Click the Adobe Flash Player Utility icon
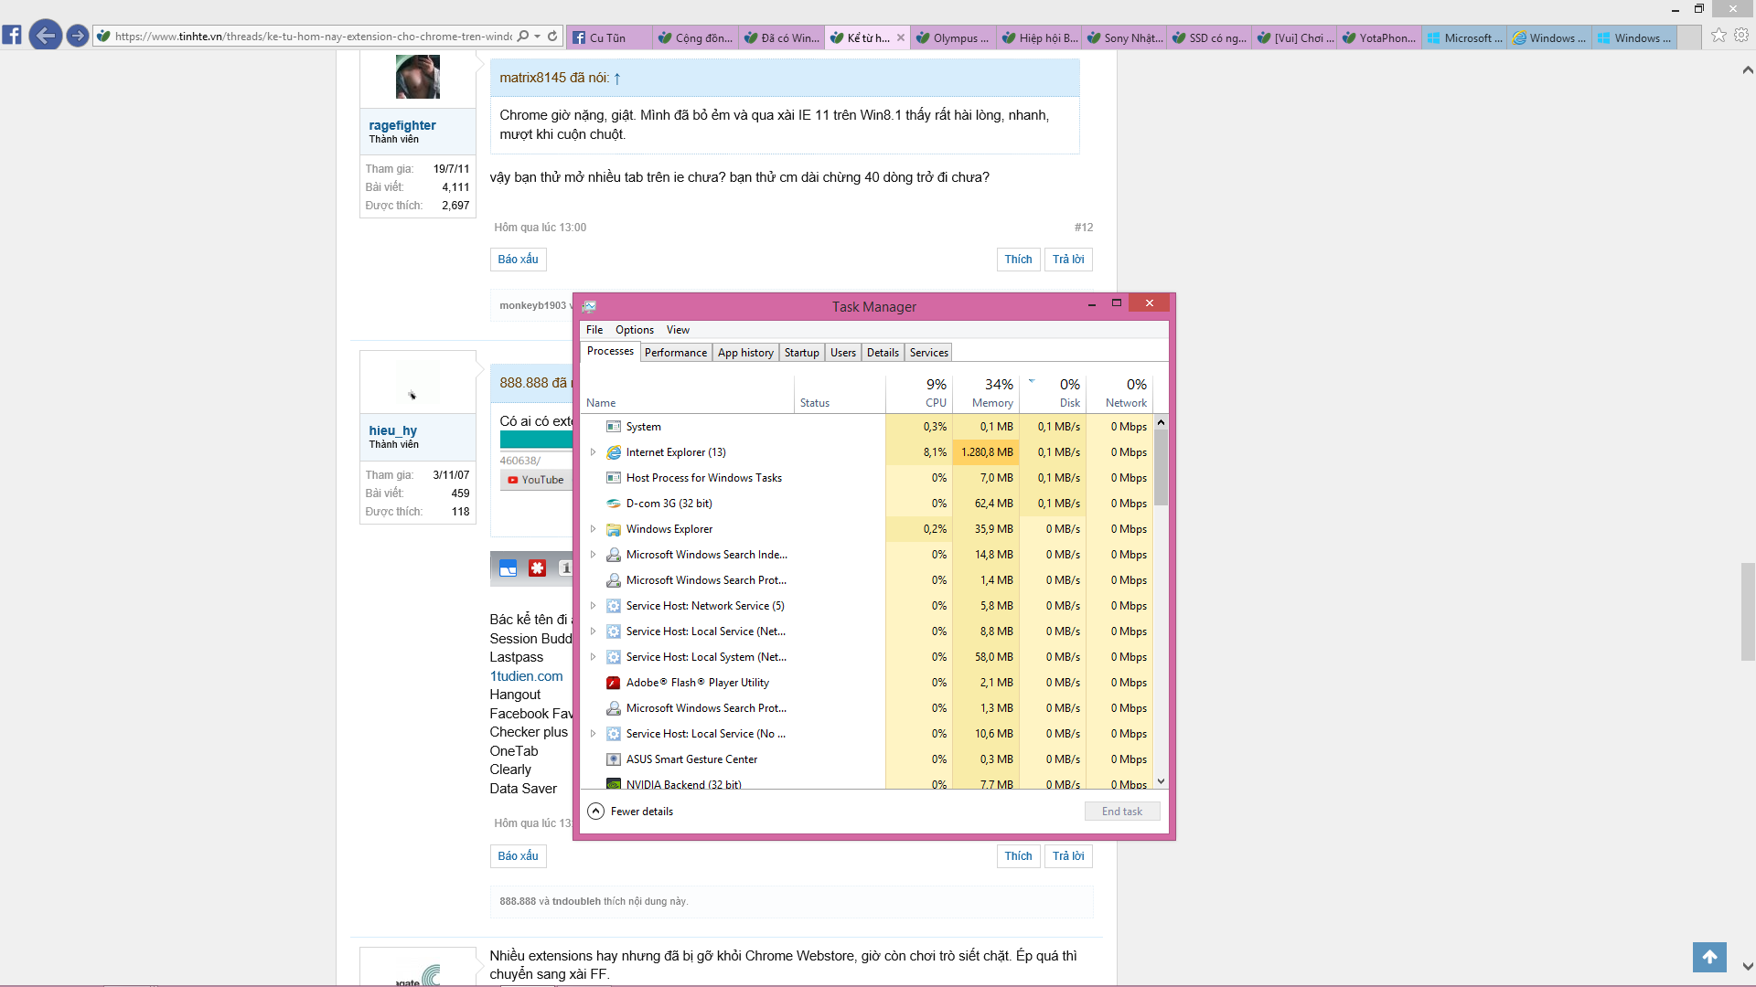This screenshot has height=987, width=1756. [x=614, y=683]
